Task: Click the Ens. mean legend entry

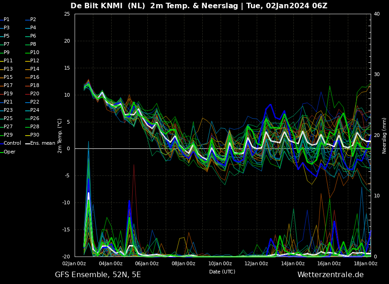Action: click(x=43, y=143)
